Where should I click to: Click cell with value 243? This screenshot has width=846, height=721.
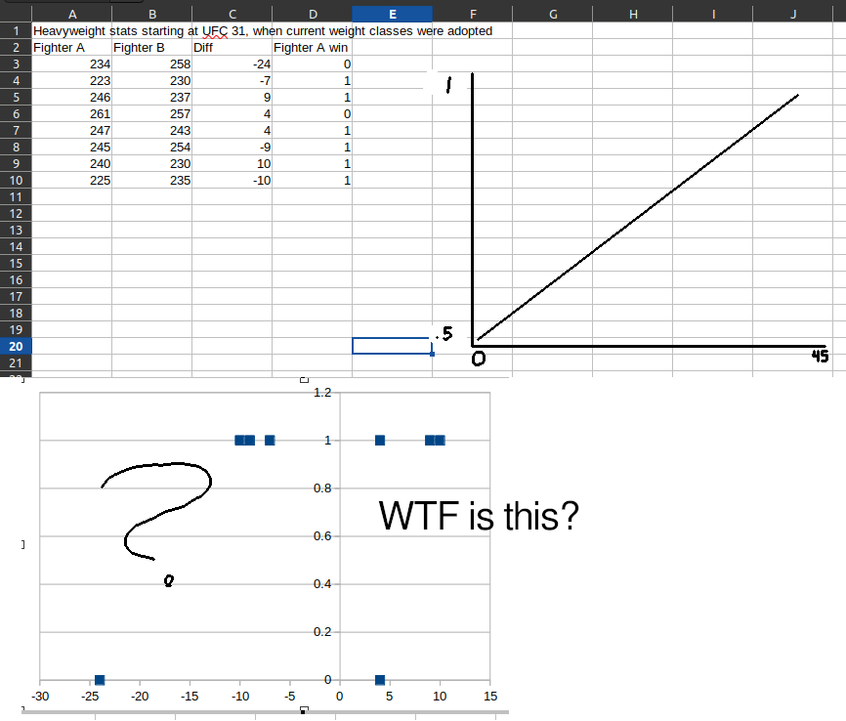pos(151,131)
